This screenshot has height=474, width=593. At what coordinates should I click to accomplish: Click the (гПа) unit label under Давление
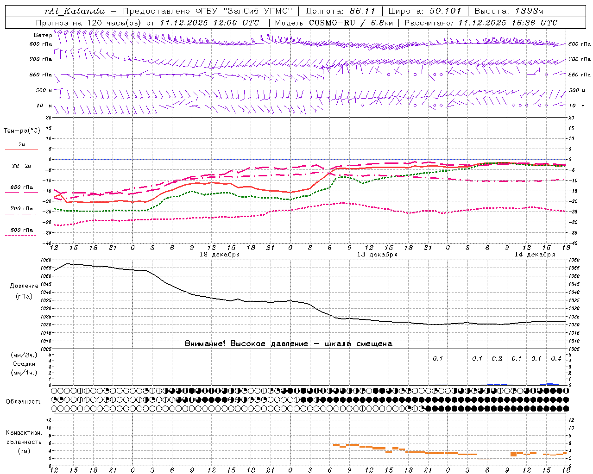24,296
